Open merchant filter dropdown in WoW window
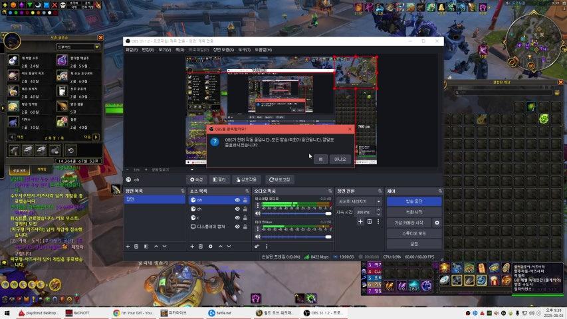This screenshot has width=567, height=319. pyautogui.click(x=78, y=47)
